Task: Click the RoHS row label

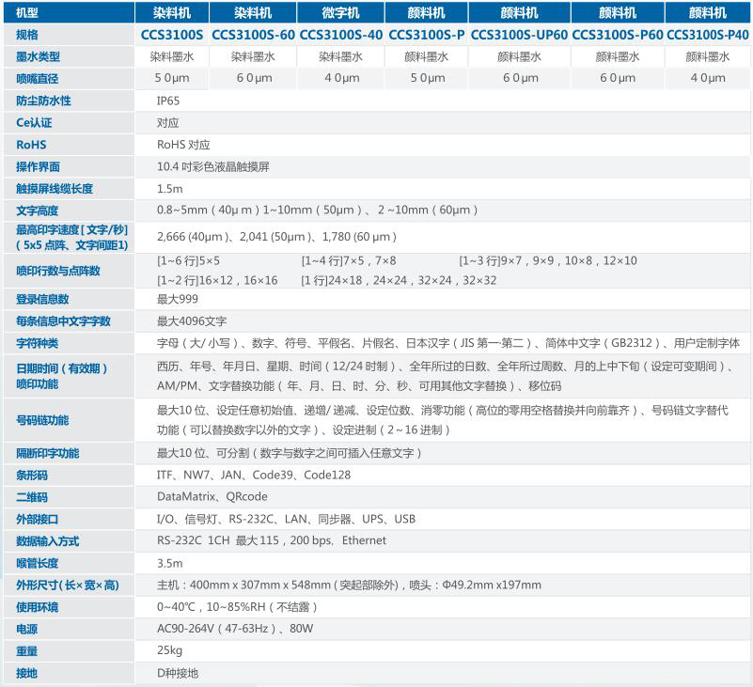Action: (31, 145)
